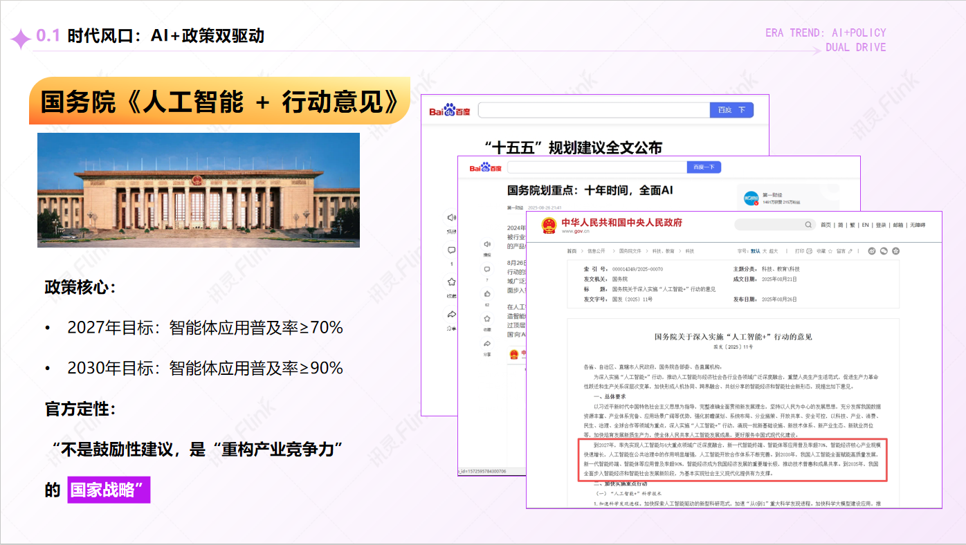
Task: Click the 中华人民共和国中央人民政府 site title
Action: click(621, 223)
